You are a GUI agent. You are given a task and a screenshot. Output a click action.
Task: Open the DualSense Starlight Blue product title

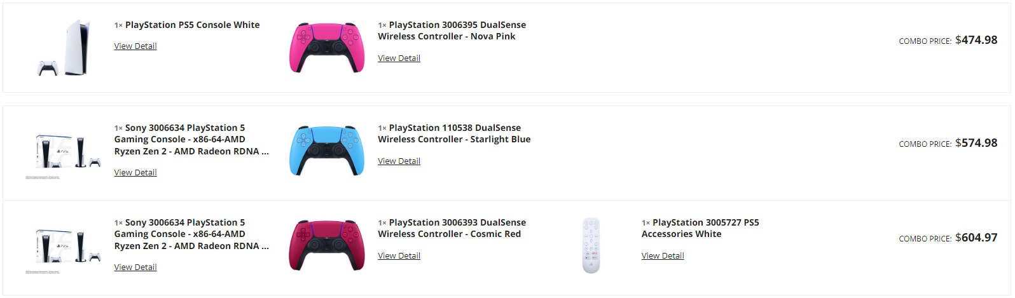(x=454, y=133)
